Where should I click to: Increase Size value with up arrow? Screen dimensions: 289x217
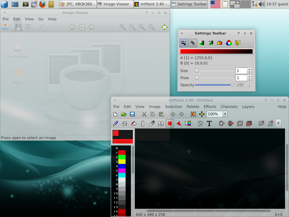click(249, 70)
